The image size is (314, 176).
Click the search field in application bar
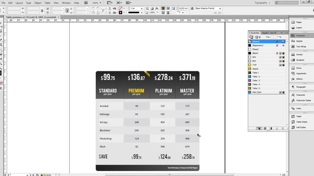[287, 2]
